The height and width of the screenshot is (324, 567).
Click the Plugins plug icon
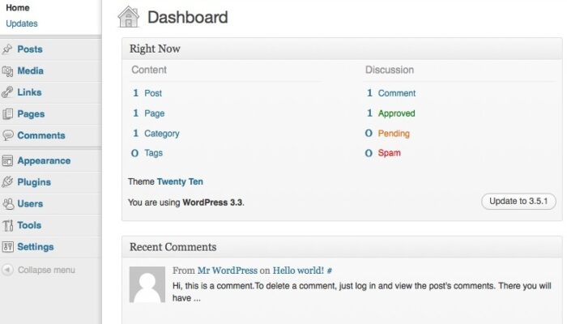tap(7, 182)
